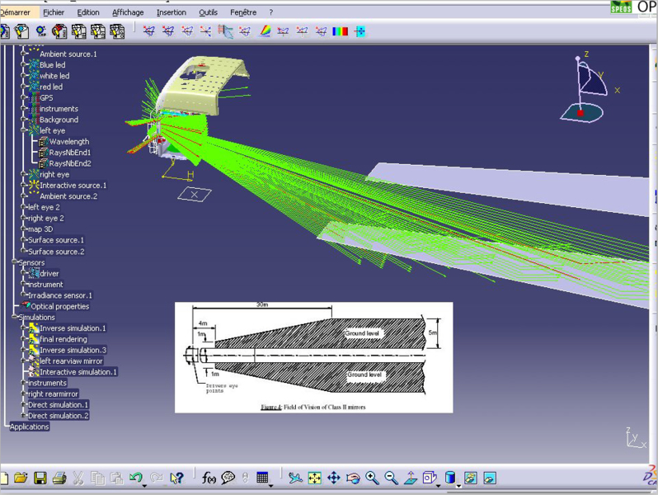Collapse the Simulations tree branch
The image size is (658, 495).
(x=14, y=317)
